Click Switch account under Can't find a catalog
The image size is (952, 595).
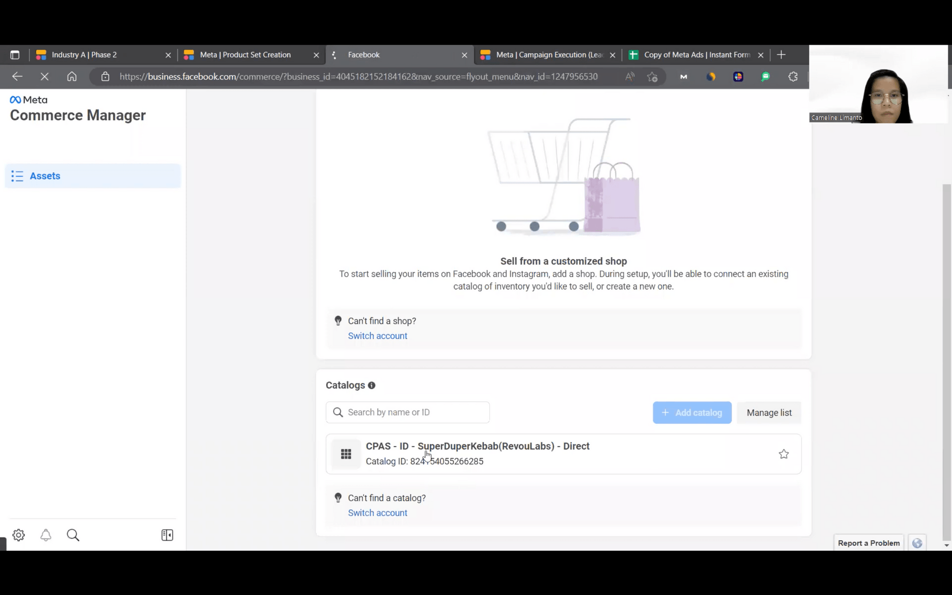[x=377, y=513]
